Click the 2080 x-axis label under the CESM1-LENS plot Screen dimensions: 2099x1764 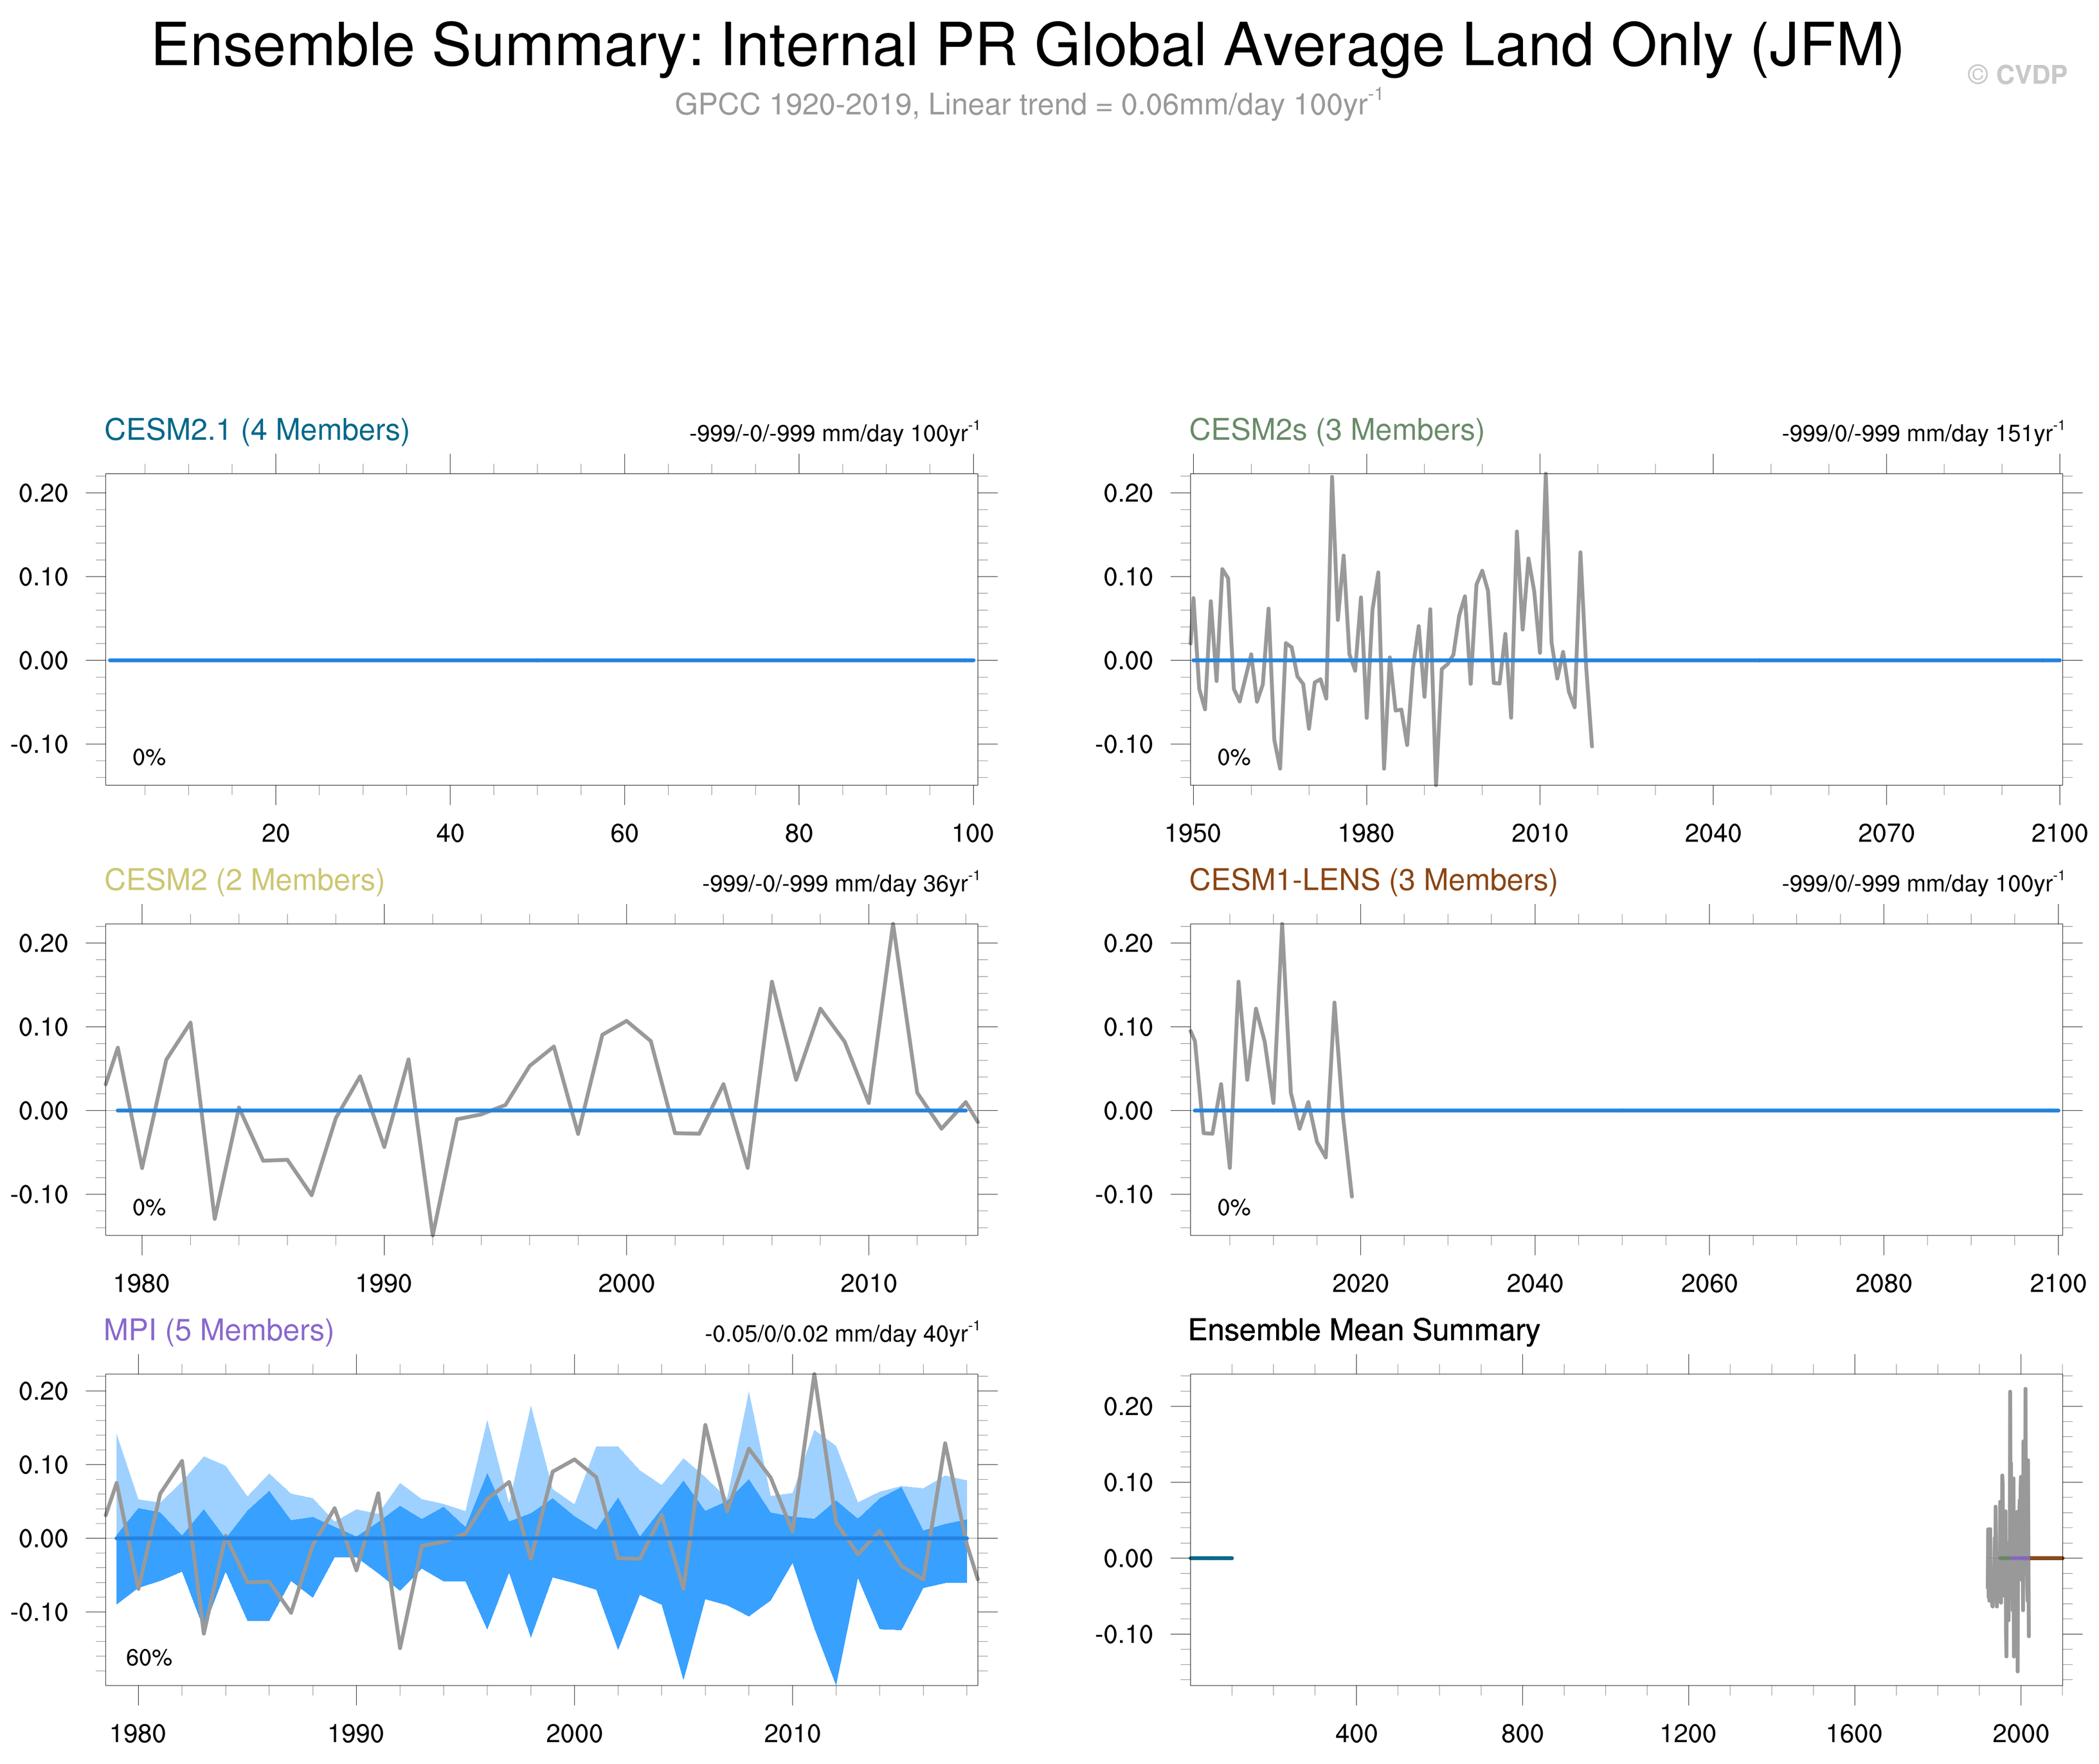1883,1283
